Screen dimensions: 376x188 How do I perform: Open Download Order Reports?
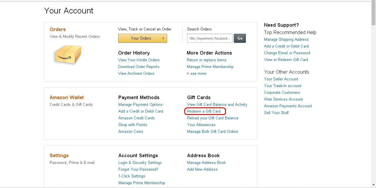click(x=138, y=67)
